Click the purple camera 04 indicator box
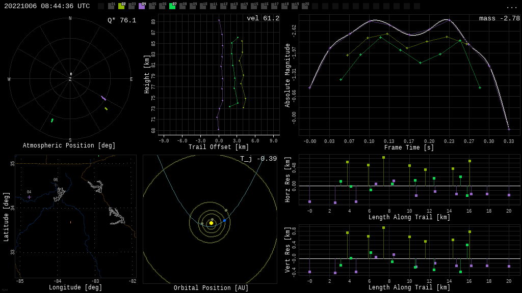The image size is (522, 293). (142, 6)
